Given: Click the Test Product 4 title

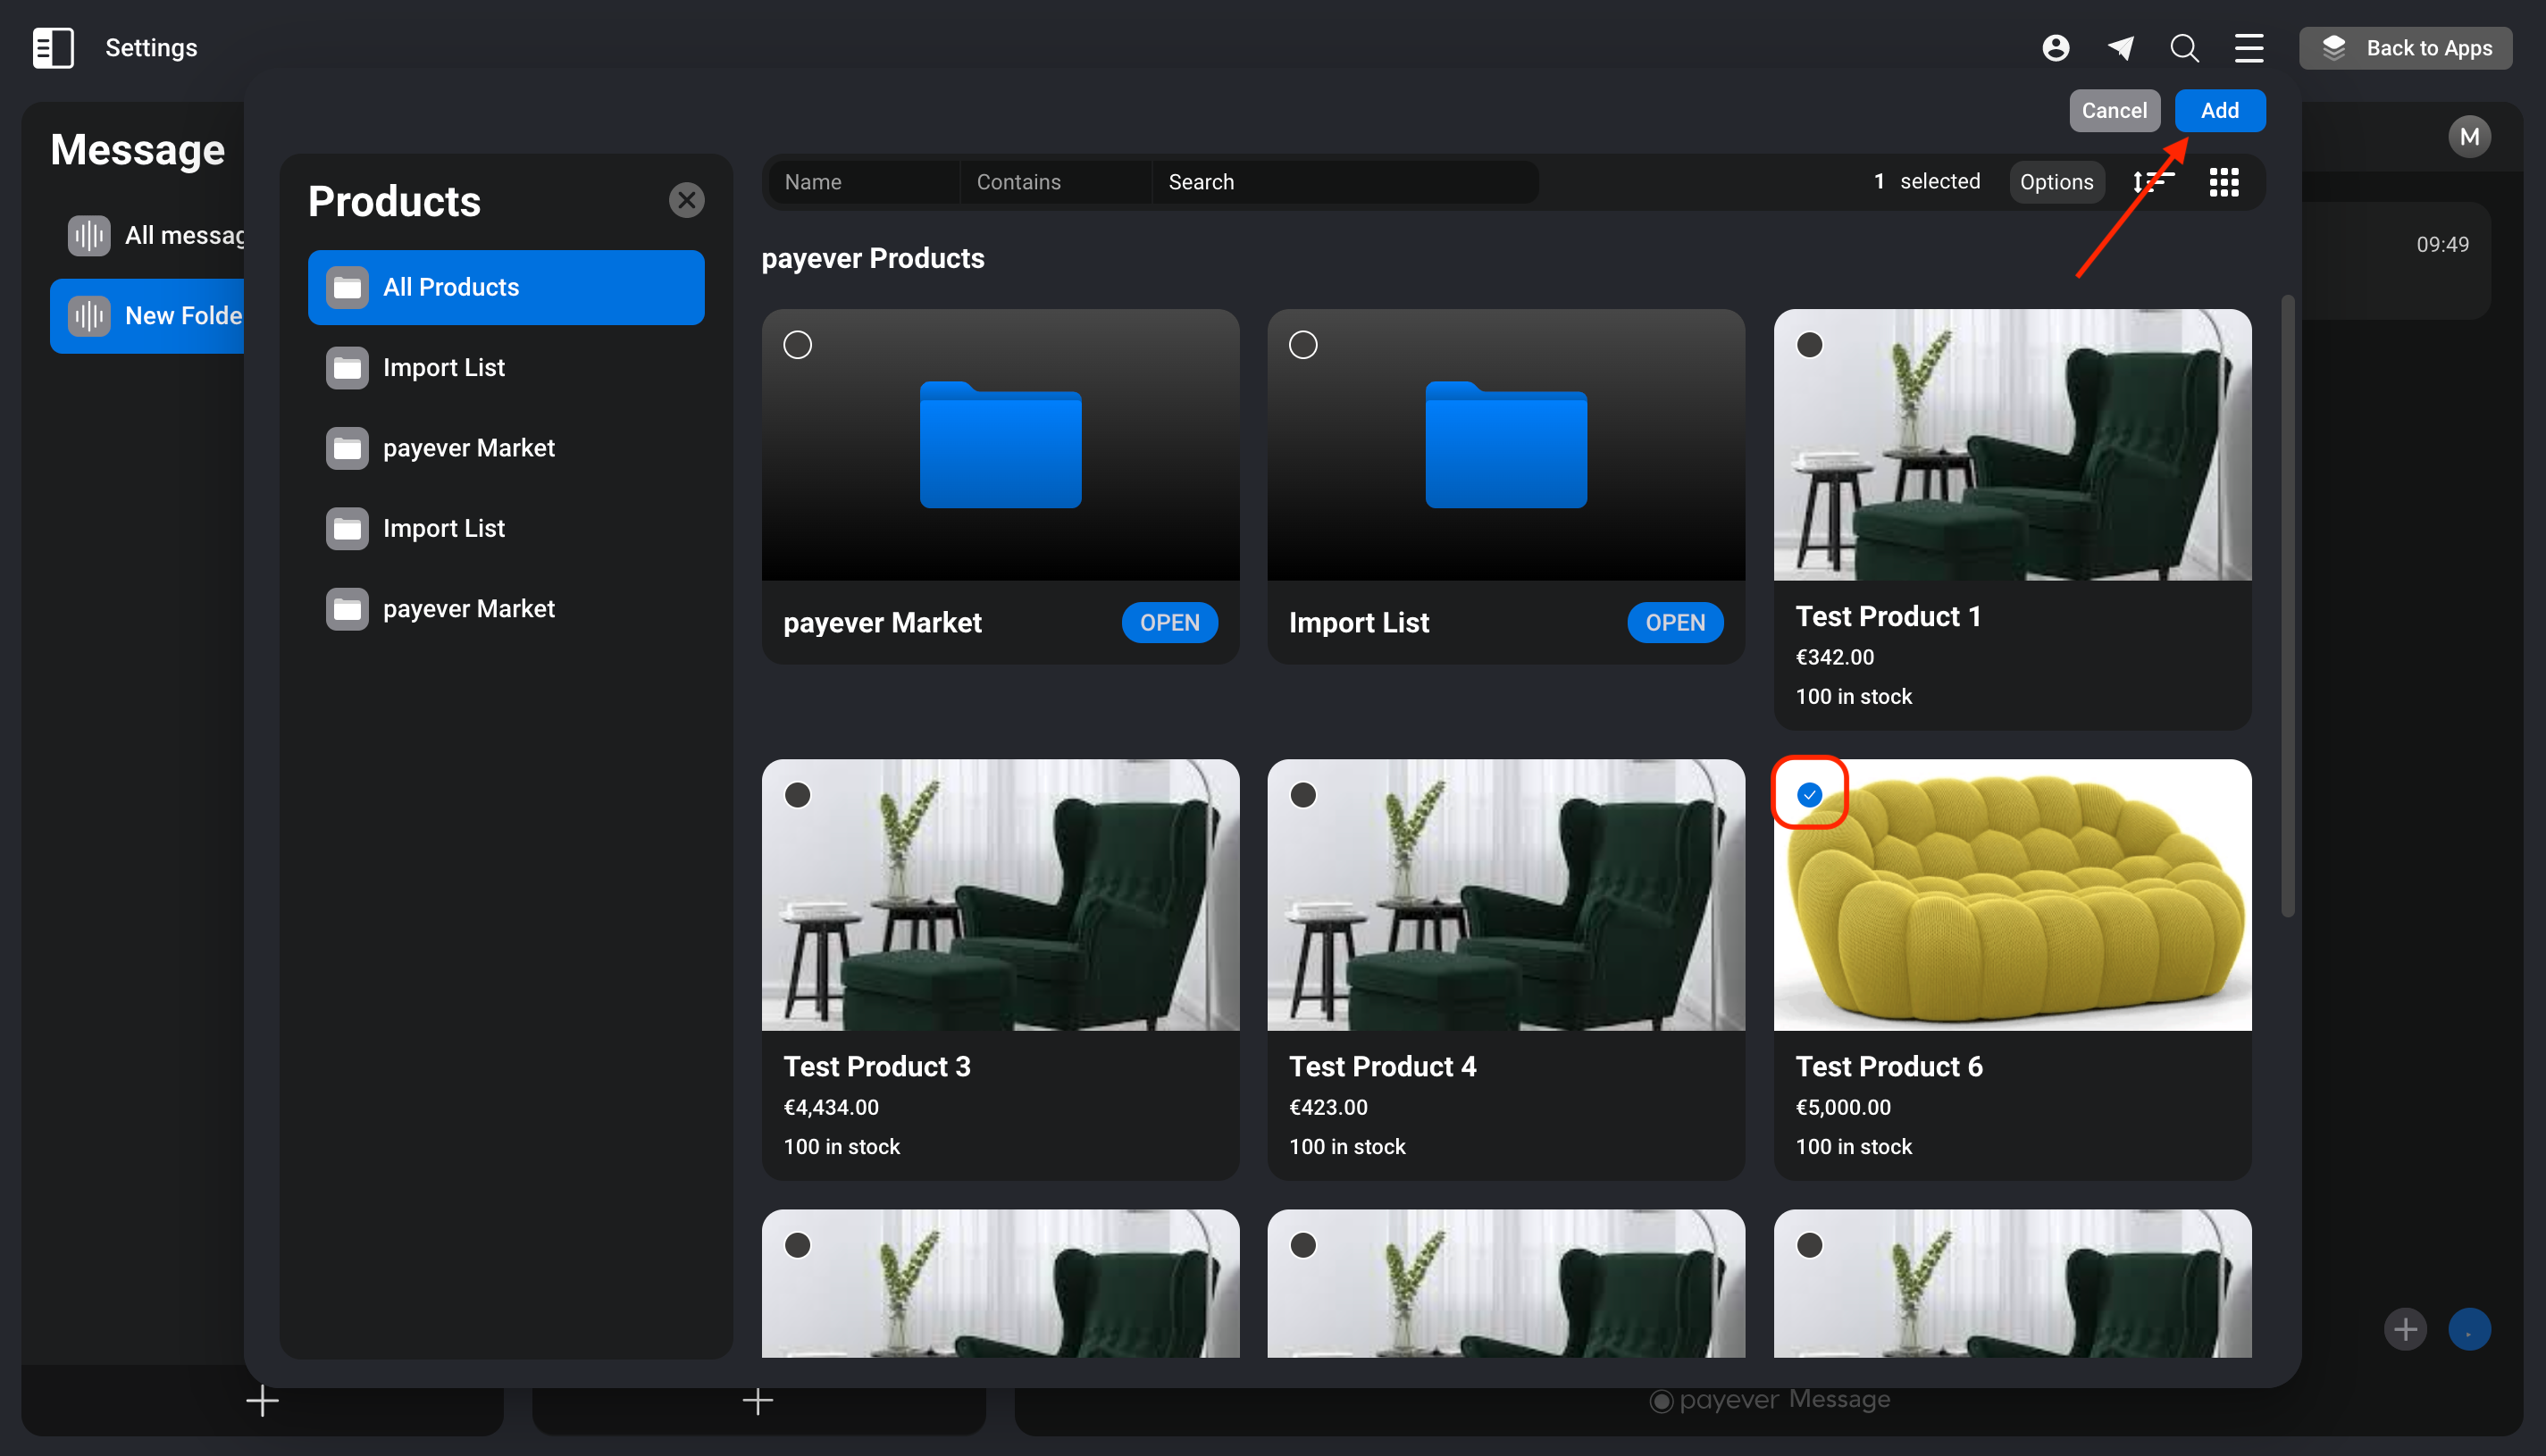Looking at the screenshot, I should click(x=1382, y=1066).
